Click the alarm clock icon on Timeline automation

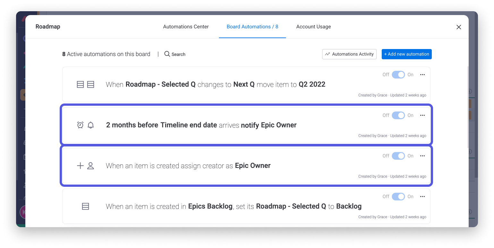[x=80, y=125]
